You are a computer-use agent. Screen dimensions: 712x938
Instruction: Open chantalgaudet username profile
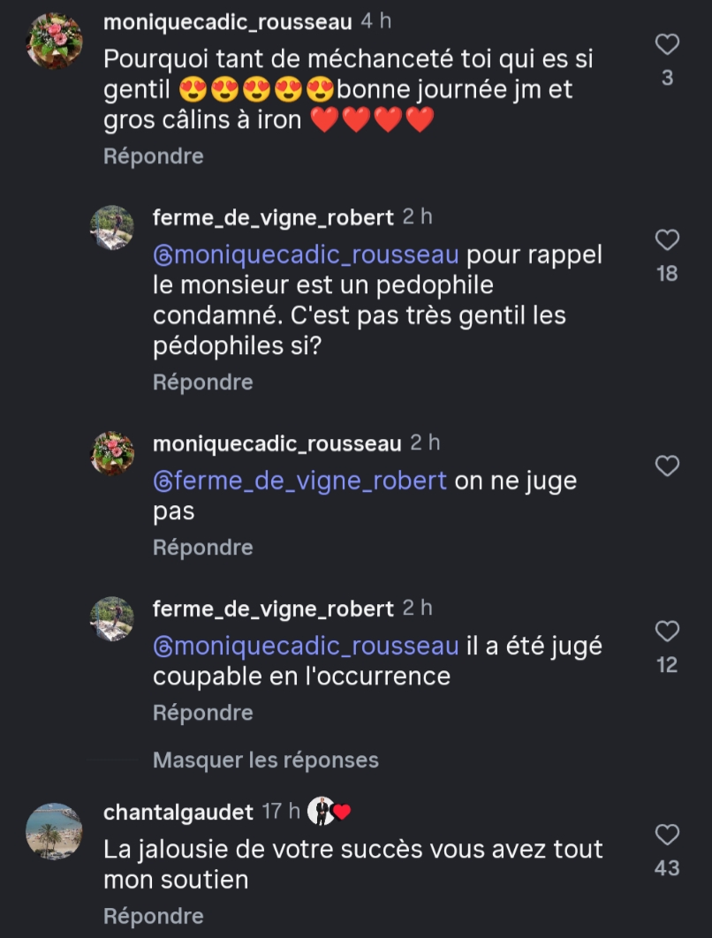(178, 812)
